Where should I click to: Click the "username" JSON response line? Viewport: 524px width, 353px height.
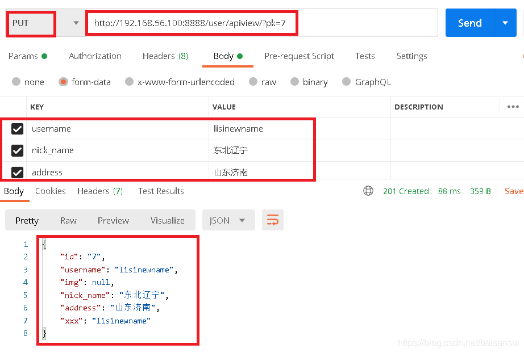[119, 270]
